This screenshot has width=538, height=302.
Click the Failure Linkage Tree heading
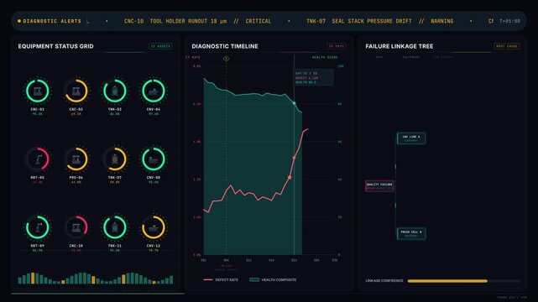point(400,46)
